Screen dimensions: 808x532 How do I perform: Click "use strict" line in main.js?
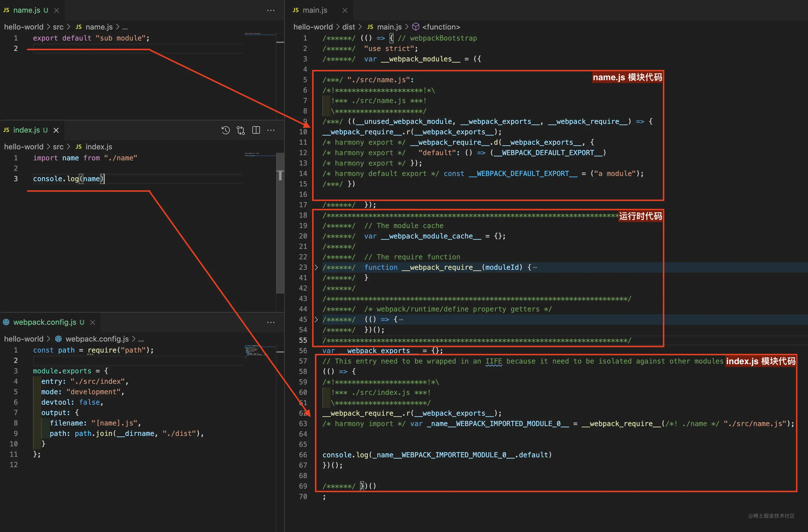(370, 49)
